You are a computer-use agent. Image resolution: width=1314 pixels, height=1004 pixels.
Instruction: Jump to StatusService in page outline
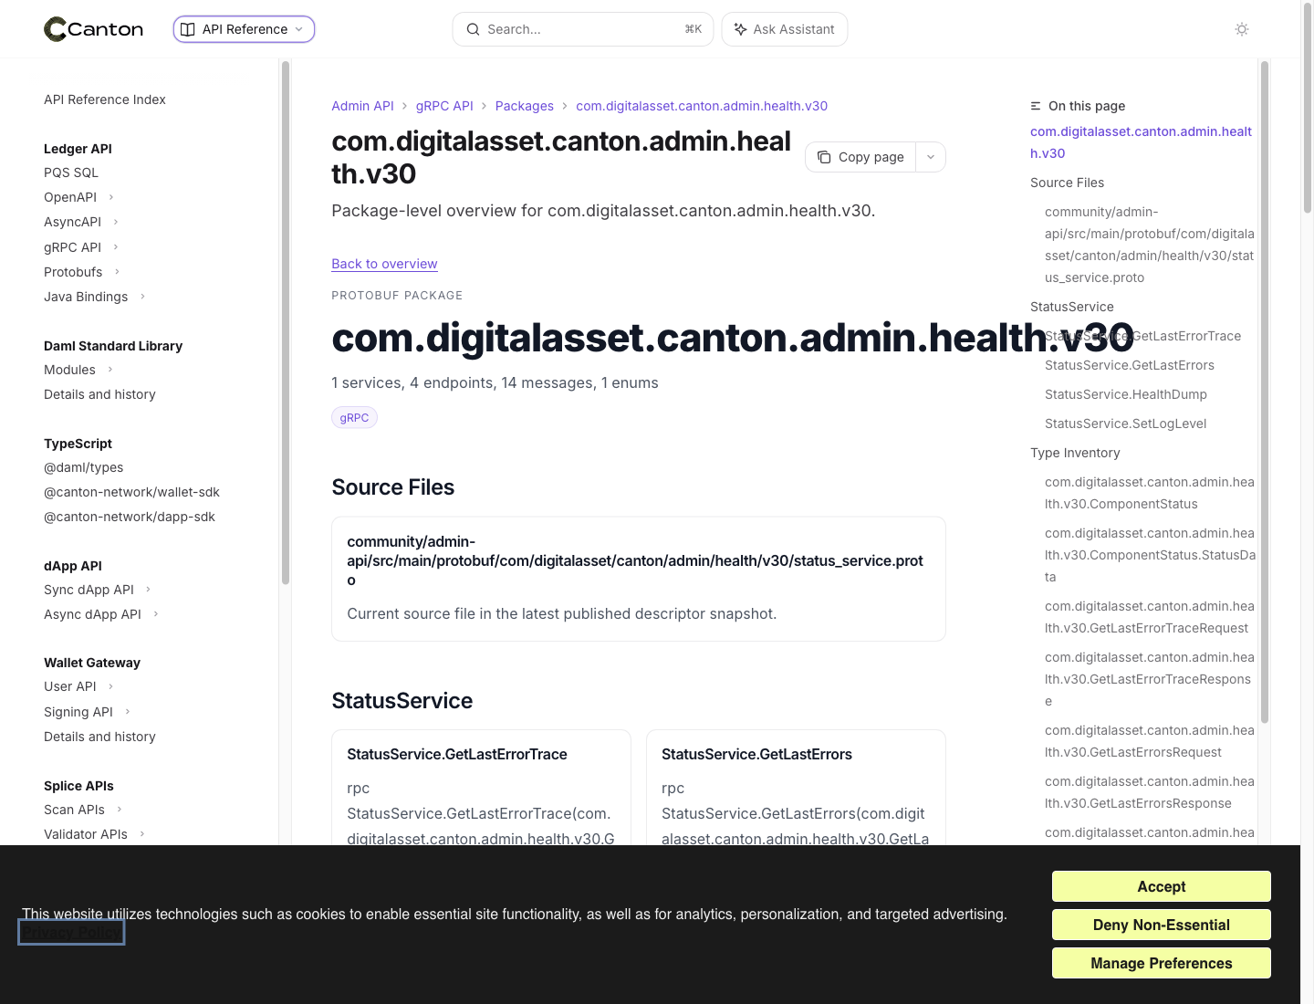click(1072, 307)
